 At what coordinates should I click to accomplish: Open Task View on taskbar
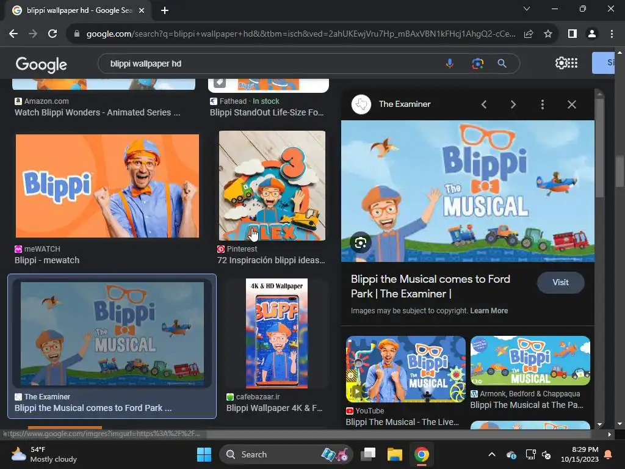(x=368, y=454)
